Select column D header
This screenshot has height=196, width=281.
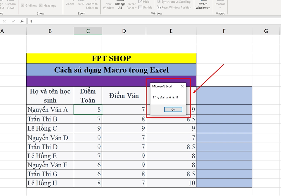pos(124,31)
